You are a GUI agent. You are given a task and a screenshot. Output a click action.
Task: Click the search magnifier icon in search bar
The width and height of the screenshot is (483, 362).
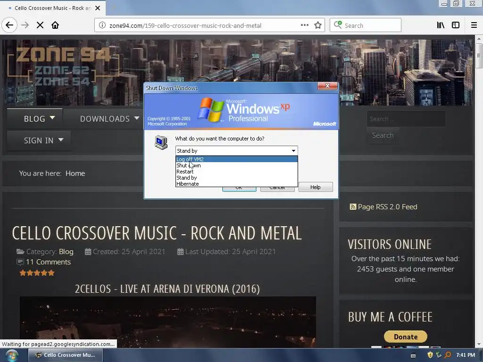tap(338, 25)
